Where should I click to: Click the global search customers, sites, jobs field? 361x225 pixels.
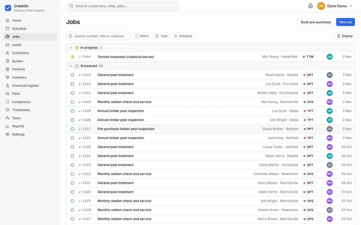(122, 6)
